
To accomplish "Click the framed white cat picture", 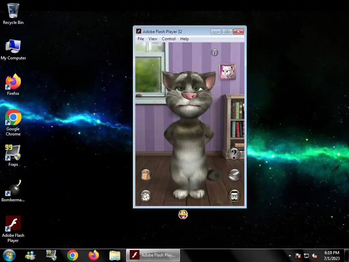I will tap(227, 72).
